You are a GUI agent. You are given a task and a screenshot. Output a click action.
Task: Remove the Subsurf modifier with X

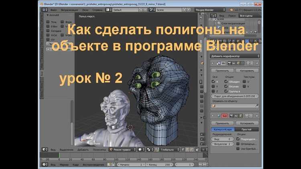[257, 116]
